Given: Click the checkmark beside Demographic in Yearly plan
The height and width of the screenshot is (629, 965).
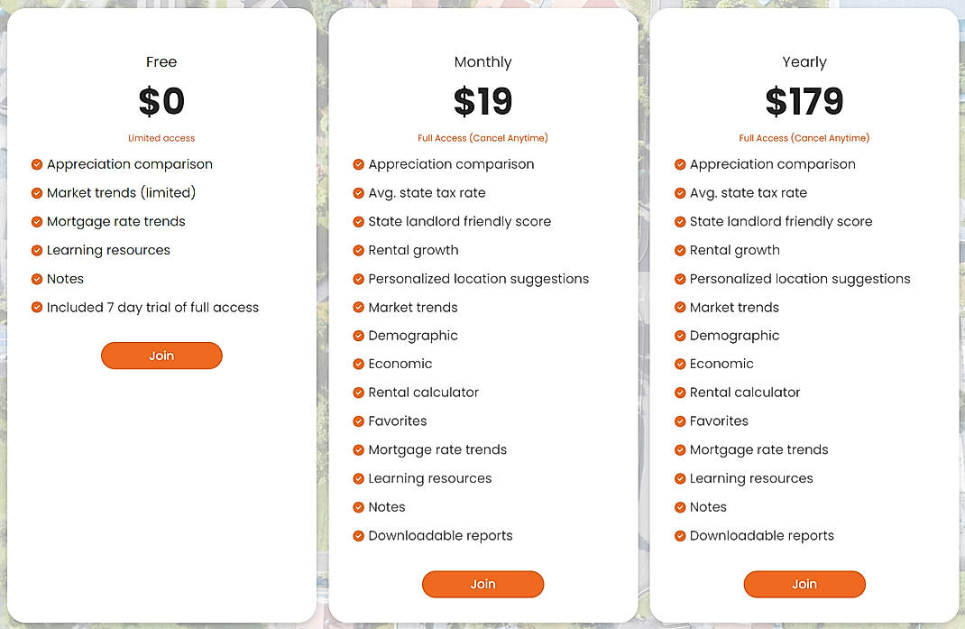Looking at the screenshot, I should click(679, 335).
